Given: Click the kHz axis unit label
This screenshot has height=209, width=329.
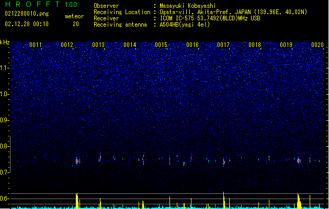Looking at the screenshot, I should (x=5, y=42).
